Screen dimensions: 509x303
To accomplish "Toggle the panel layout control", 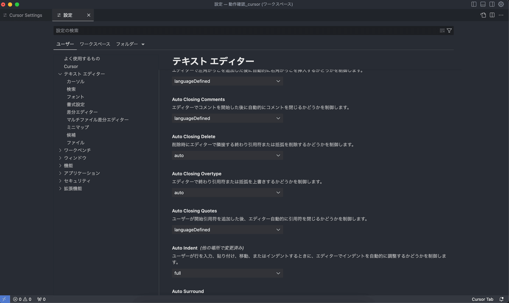I will pos(482,4).
